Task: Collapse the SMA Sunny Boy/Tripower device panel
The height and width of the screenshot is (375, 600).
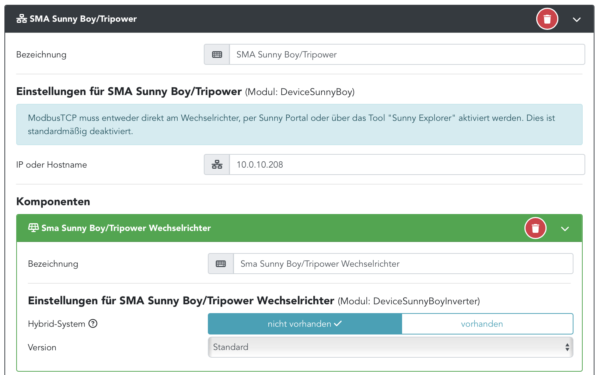Action: tap(577, 20)
